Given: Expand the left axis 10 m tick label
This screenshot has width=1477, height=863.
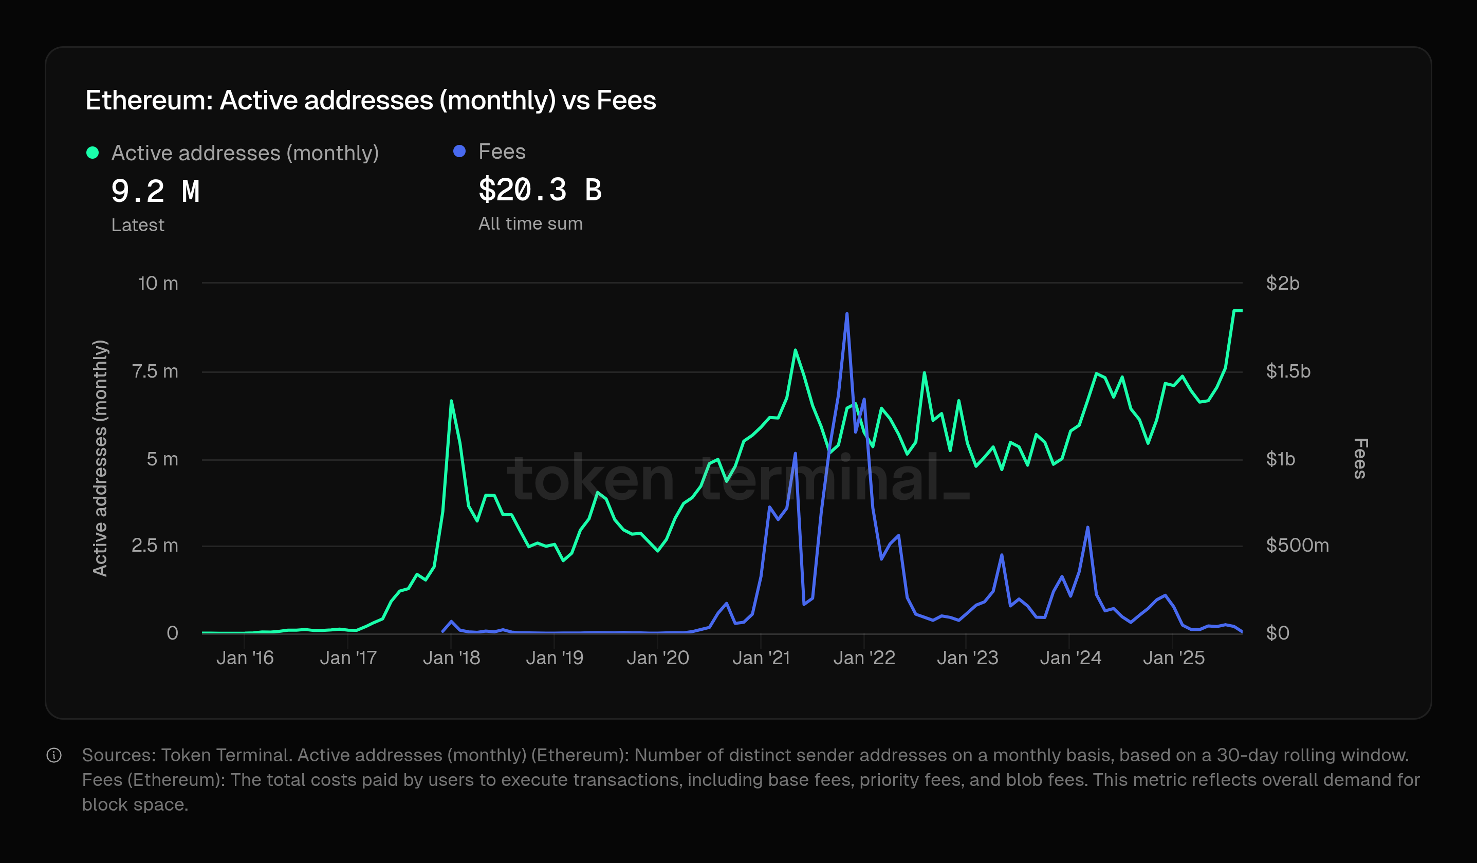Looking at the screenshot, I should click(x=157, y=283).
